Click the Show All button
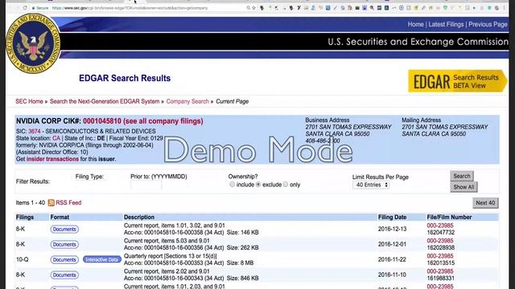515x289 pixels. point(463,187)
